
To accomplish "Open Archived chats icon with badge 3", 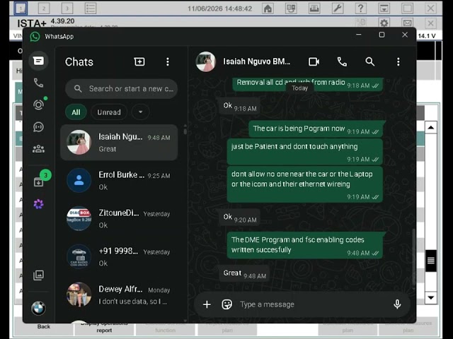I will point(39,182).
